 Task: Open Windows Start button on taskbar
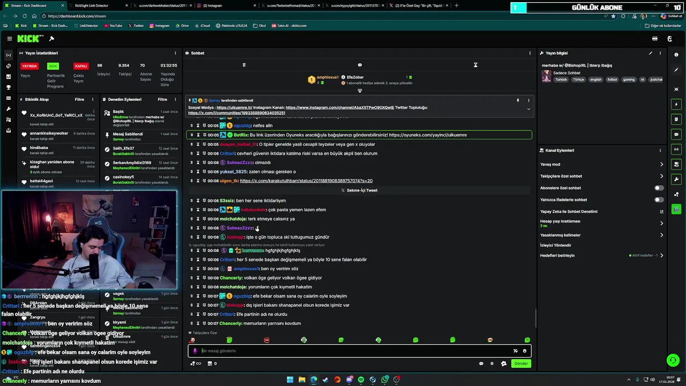[x=290, y=380]
